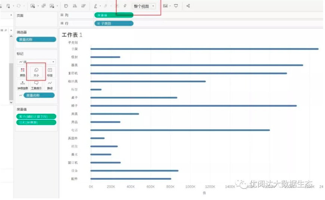Screen dimensions: 325x200
Task: Sort ascending using the toolbar icon
Action: (x=75, y=6)
